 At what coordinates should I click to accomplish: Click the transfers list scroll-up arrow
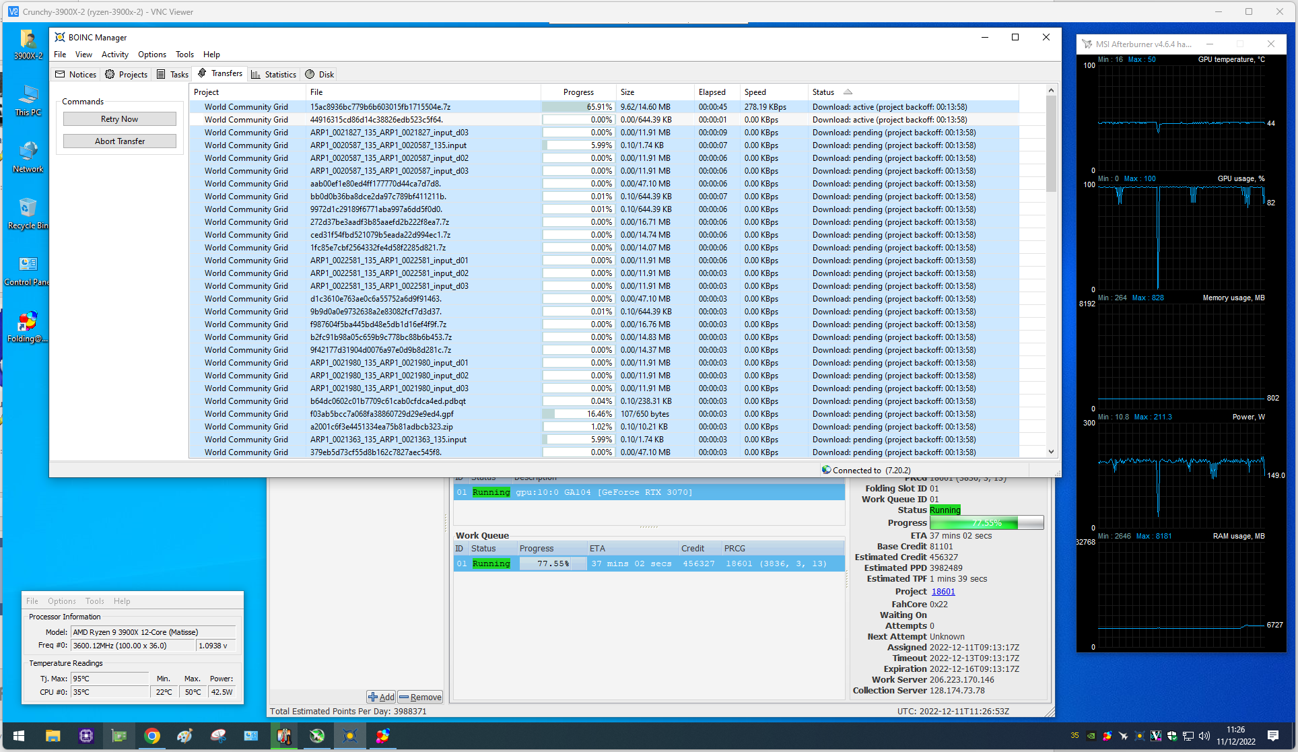pos(1051,90)
